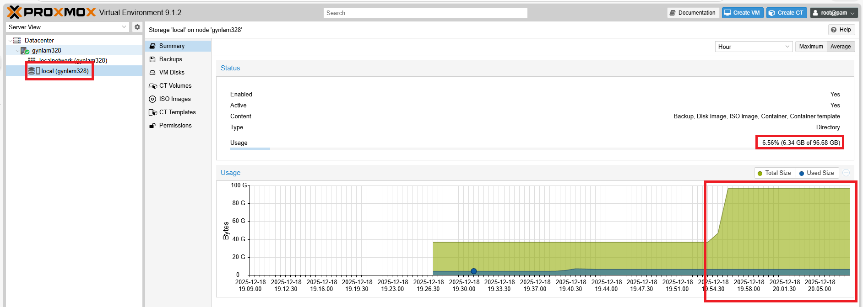The image size is (863, 307).
Task: Open the ISO Images tab
Action: [178, 99]
